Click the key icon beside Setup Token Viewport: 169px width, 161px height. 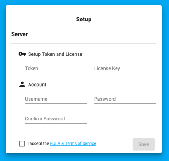[22, 54]
